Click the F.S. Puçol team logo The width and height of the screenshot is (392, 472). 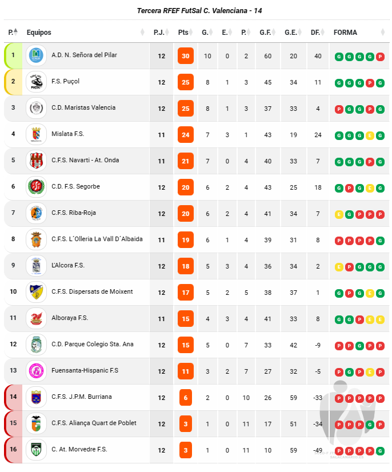point(36,82)
